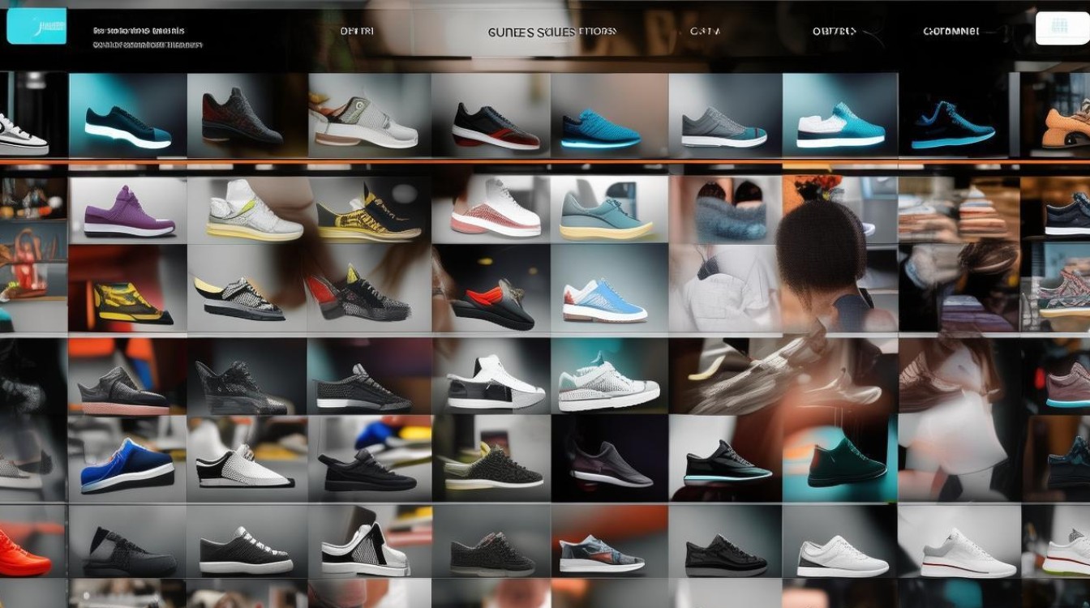The image size is (1090, 608).
Task: Open the center header menu item 'GUNEES SGUES'
Action: point(530,32)
